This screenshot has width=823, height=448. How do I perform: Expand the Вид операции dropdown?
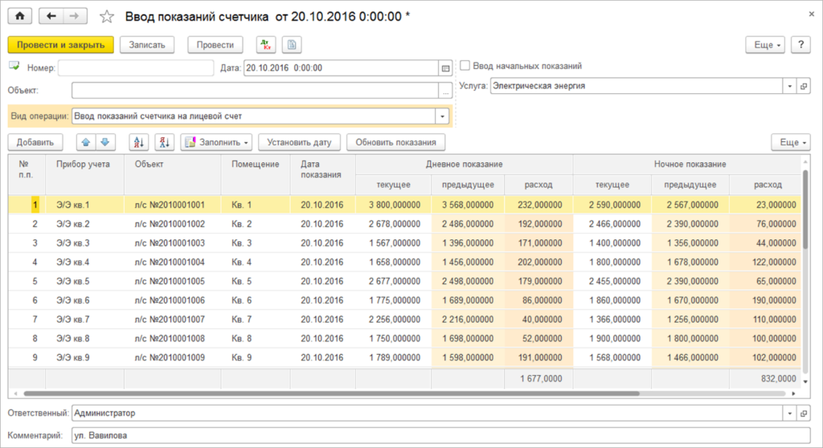click(x=442, y=116)
